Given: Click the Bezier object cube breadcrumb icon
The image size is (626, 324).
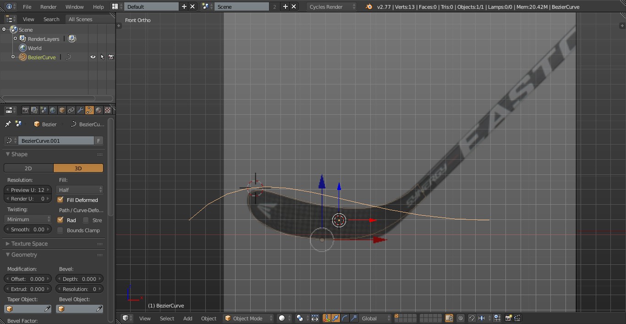Looking at the screenshot, I should pyautogui.click(x=37, y=124).
